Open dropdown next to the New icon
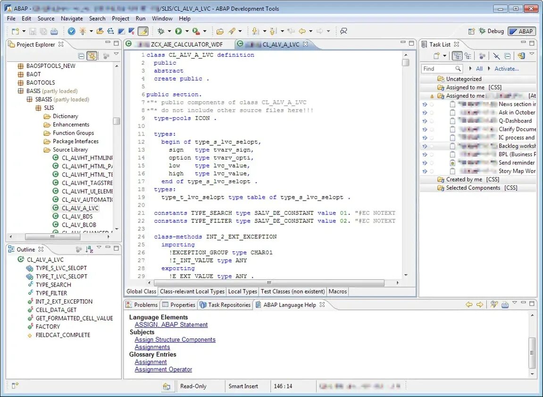This screenshot has height=397, width=543. (x=24, y=32)
